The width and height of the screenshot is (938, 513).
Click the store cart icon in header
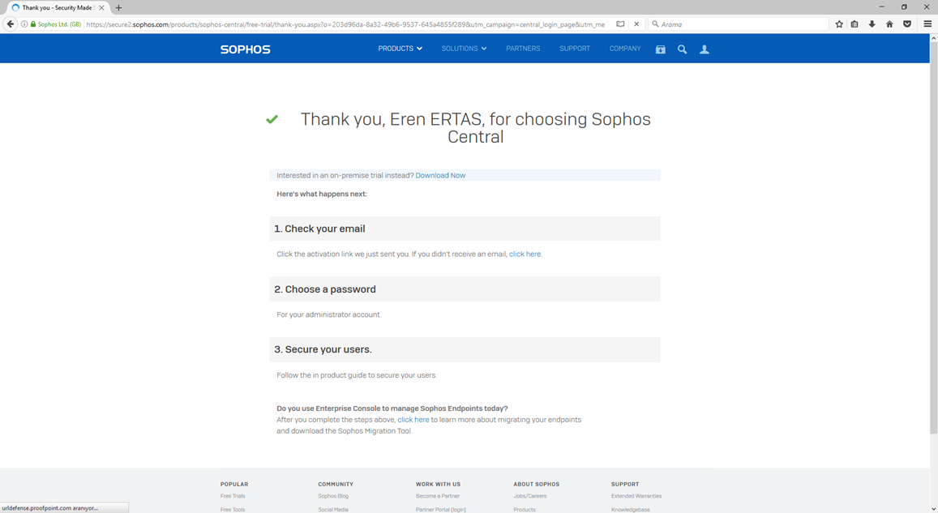[x=661, y=49]
